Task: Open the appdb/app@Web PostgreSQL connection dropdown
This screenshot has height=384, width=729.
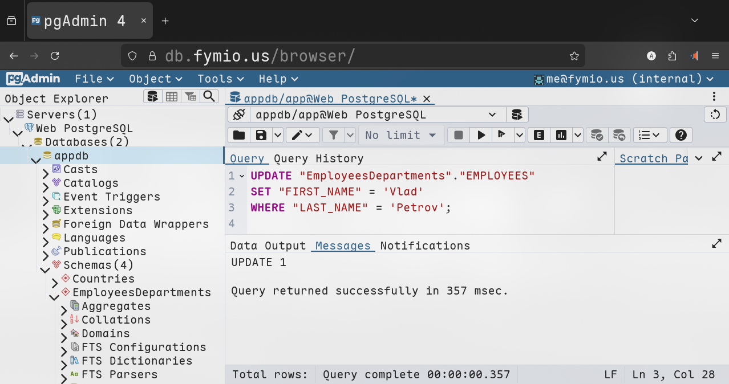Action: pos(376,115)
